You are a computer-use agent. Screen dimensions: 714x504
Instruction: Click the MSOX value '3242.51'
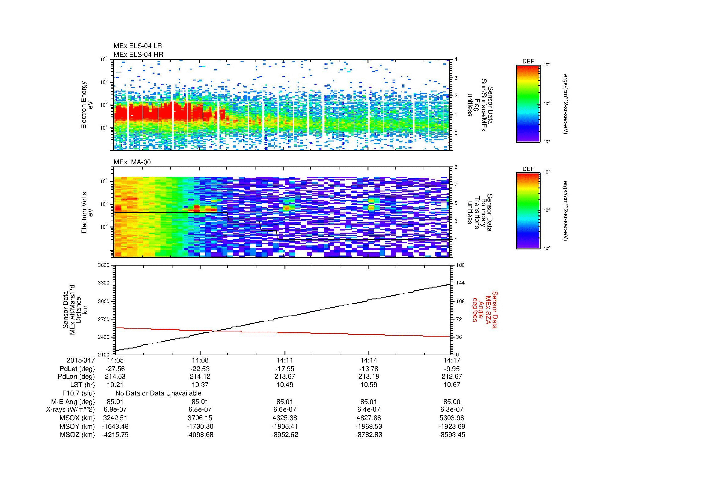(x=115, y=418)
